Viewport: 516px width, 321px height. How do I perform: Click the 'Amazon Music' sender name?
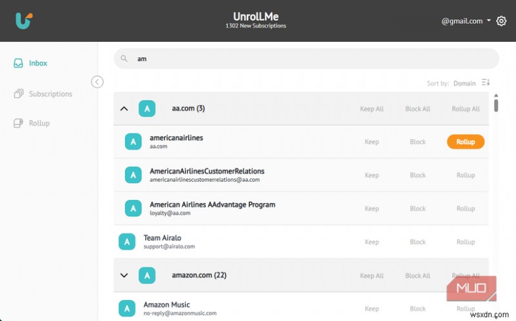point(166,304)
